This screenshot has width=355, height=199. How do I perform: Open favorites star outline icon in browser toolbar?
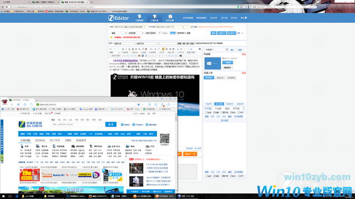pyautogui.click(x=169, y=104)
